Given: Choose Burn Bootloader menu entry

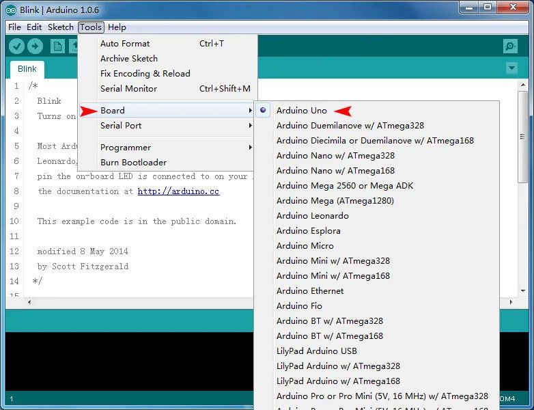Looking at the screenshot, I should pyautogui.click(x=166, y=162).
